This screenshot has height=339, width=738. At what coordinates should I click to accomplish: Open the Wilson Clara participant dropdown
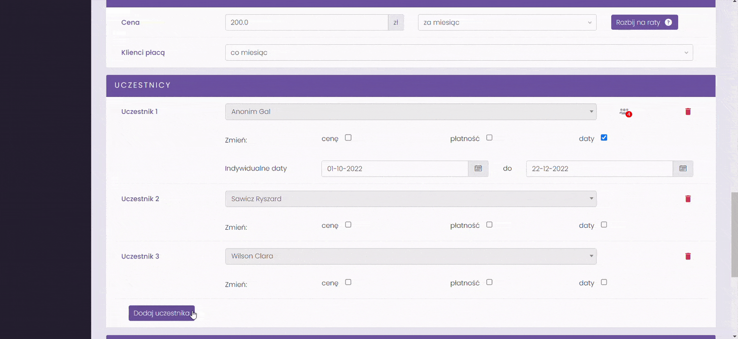click(x=411, y=256)
